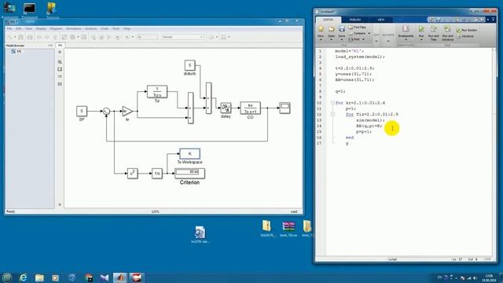
Task: Select the Tiz transfer function block
Action: (157, 92)
